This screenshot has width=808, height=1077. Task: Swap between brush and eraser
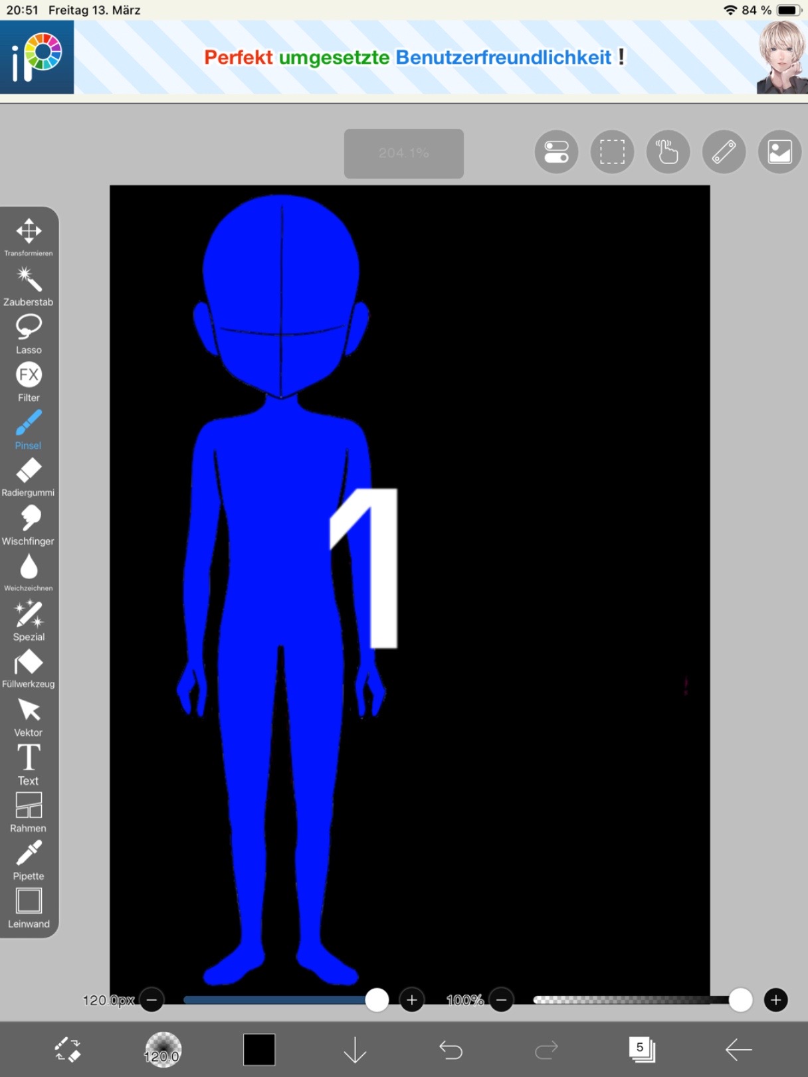[x=68, y=1050]
